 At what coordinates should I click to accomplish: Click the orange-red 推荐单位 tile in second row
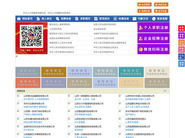click(x=28, y=83)
